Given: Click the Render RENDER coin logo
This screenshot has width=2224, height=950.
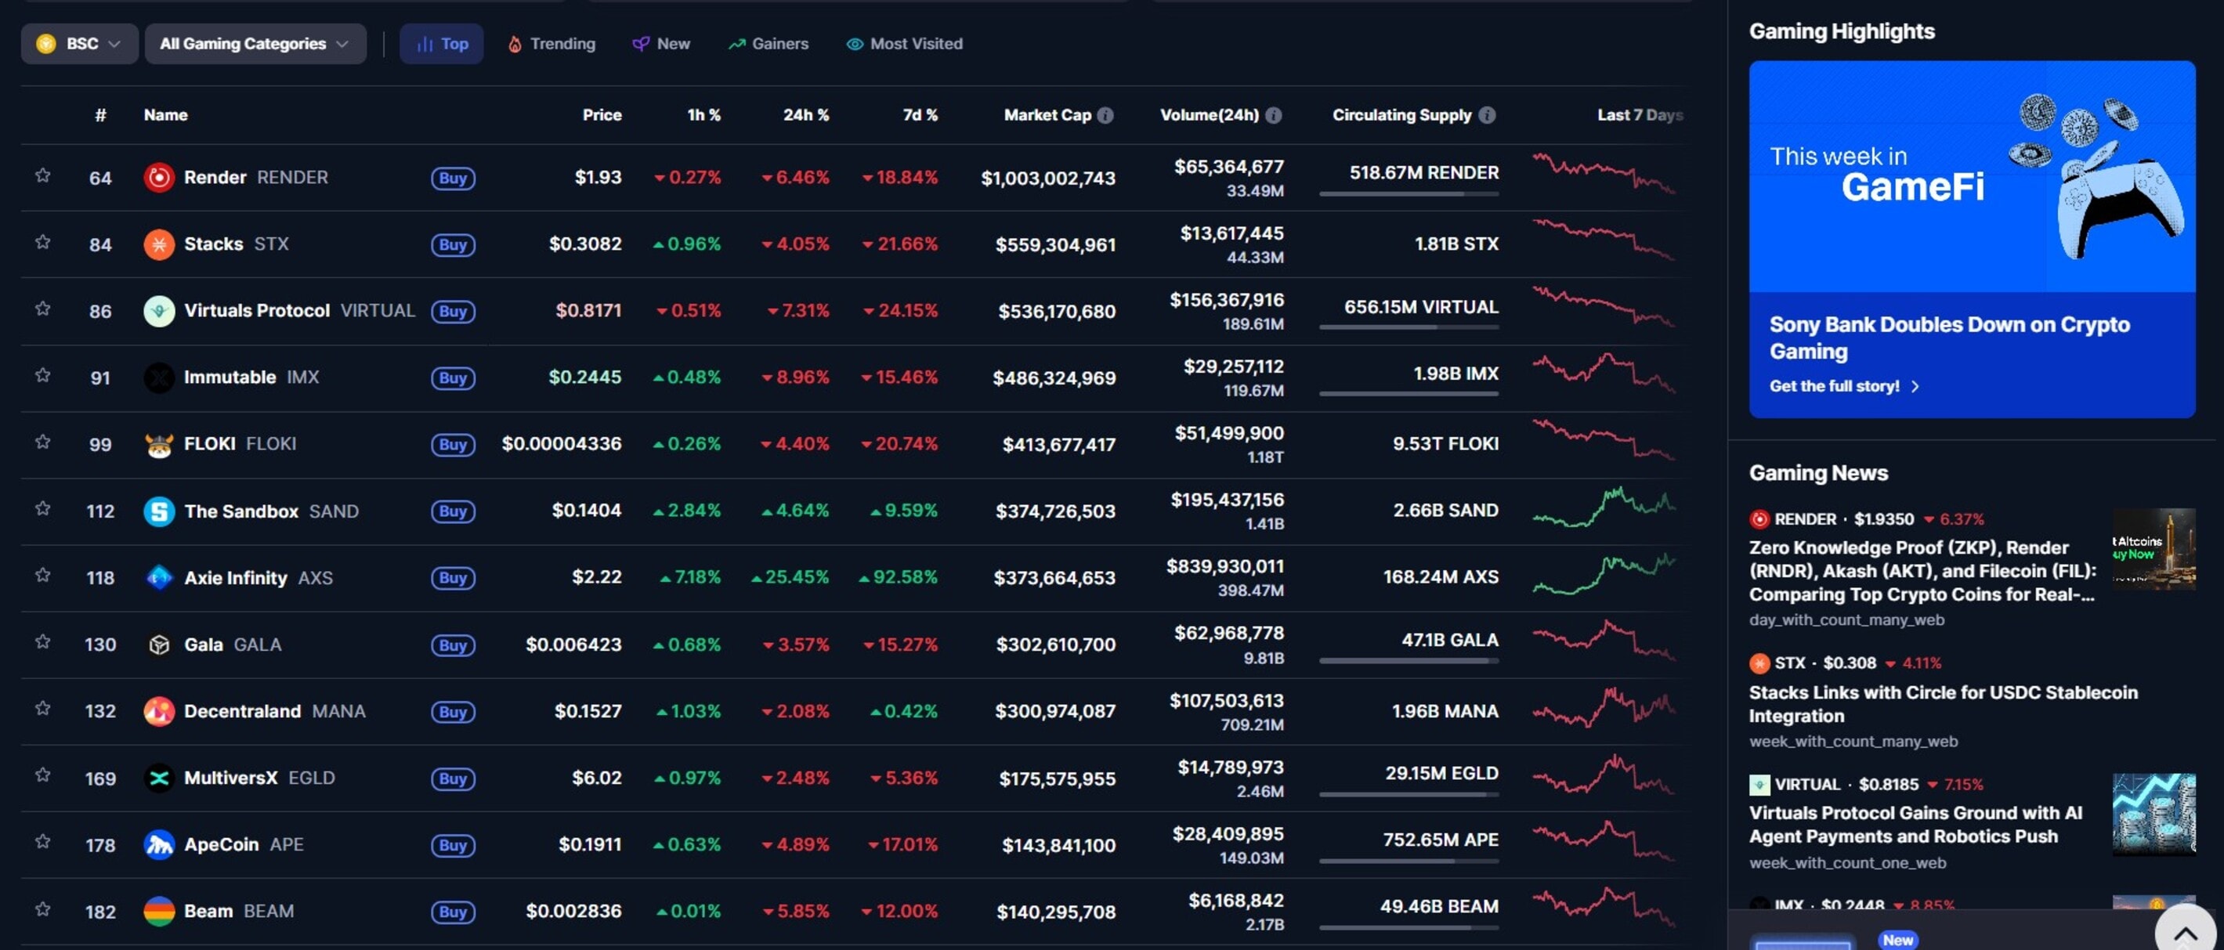Looking at the screenshot, I should pos(158,177).
